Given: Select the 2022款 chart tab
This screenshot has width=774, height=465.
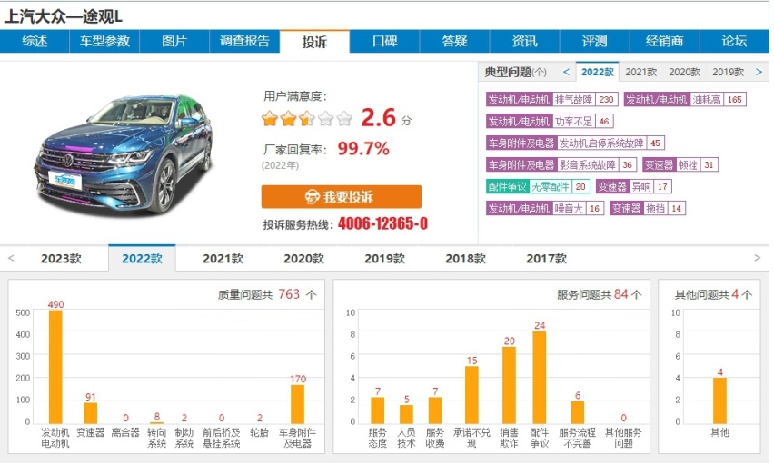Looking at the screenshot, I should click(142, 258).
